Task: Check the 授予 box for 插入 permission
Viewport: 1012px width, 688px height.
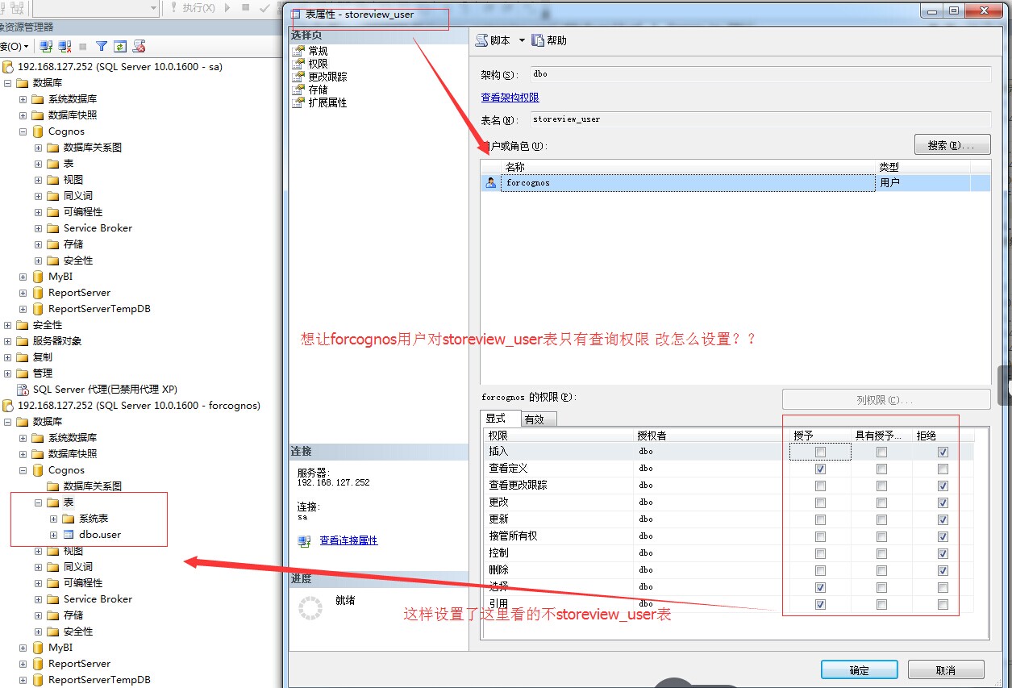Action: [x=820, y=452]
